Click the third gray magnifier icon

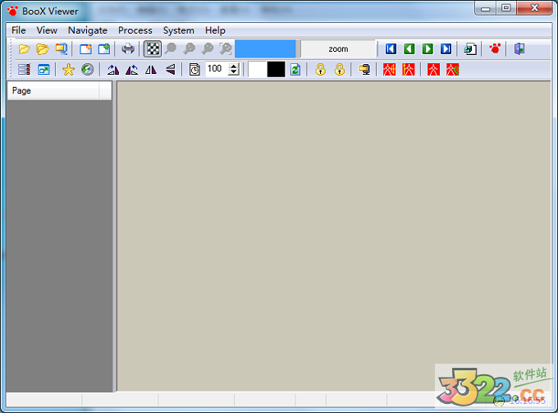(207, 48)
